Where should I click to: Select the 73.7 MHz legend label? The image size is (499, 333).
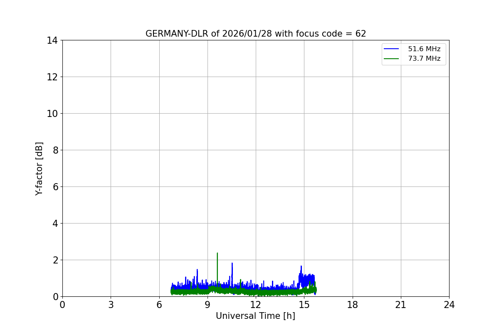pos(424,59)
